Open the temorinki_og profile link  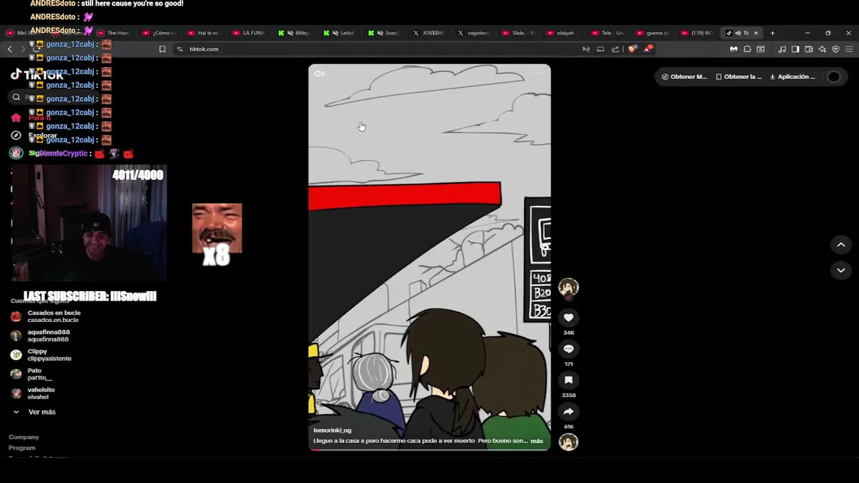coord(332,430)
